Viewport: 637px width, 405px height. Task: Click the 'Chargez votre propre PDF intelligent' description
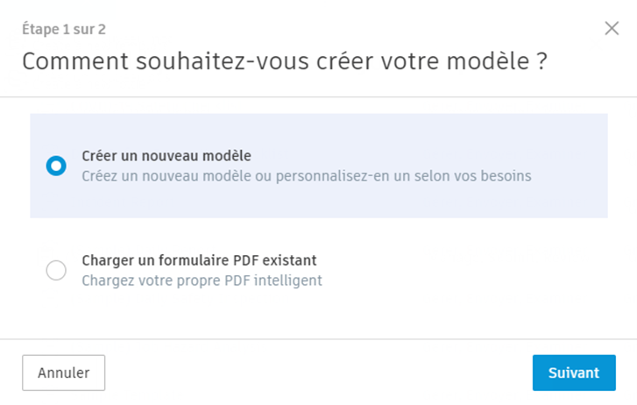pyautogui.click(x=202, y=281)
